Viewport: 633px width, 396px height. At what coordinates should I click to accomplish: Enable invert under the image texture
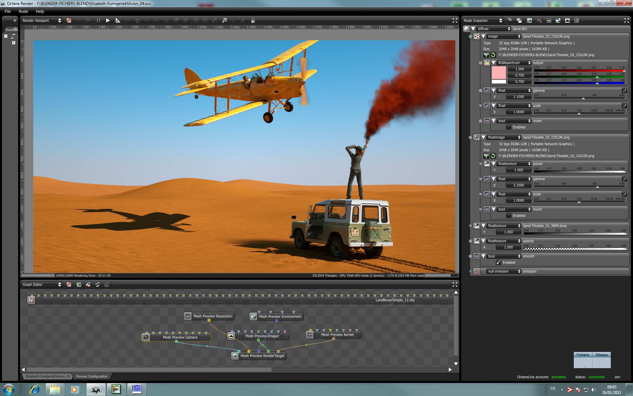click(509, 127)
